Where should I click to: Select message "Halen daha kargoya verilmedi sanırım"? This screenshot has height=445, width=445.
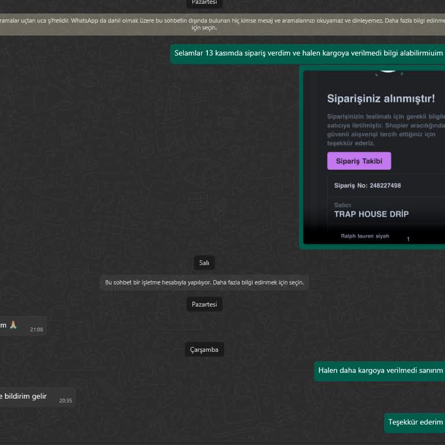point(380,371)
